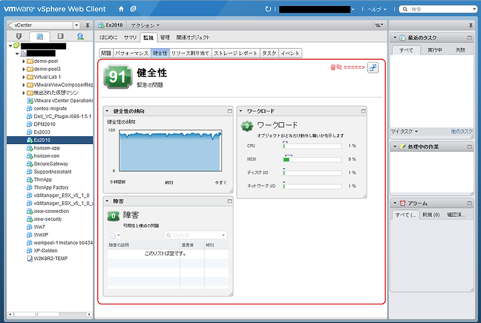Select the Ex2003 virtual machine
The height and width of the screenshot is (323, 481).
(x=41, y=132)
